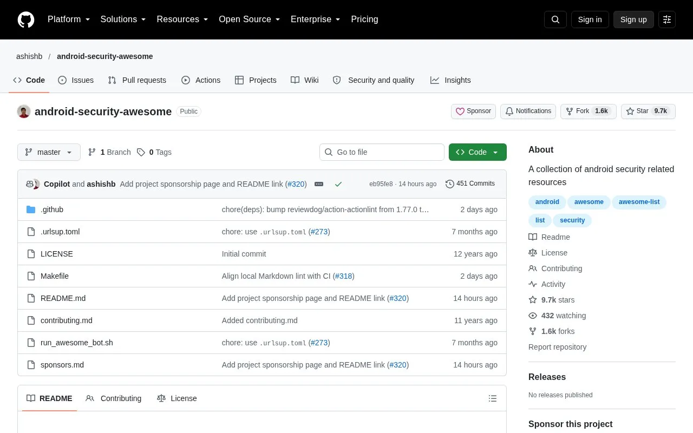693x433 pixels.
Task: Open the Copilot appearance settings icon
Action: click(667, 19)
